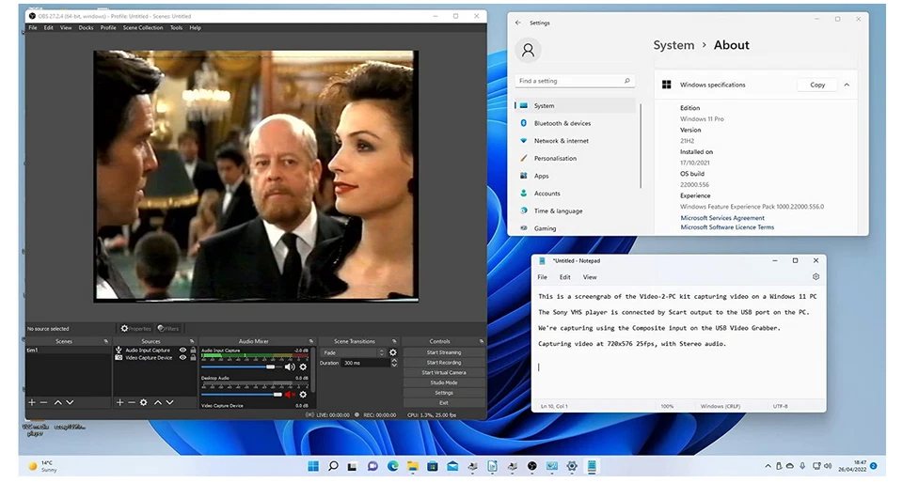The height and width of the screenshot is (483, 903).
Task: Pop out the Scenes dock
Action: (x=106, y=341)
